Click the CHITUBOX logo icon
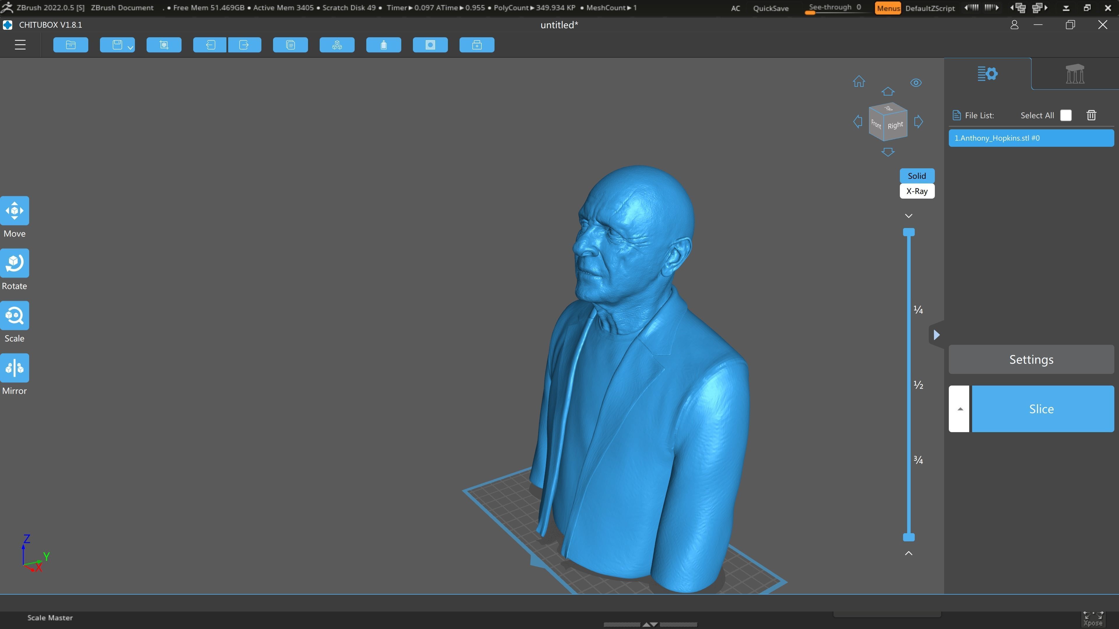The width and height of the screenshot is (1119, 629). click(7, 25)
